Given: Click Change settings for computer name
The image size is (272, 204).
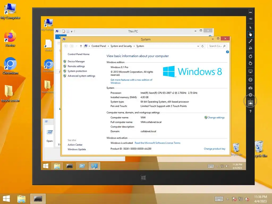Looking at the screenshot, I should click(x=216, y=117).
